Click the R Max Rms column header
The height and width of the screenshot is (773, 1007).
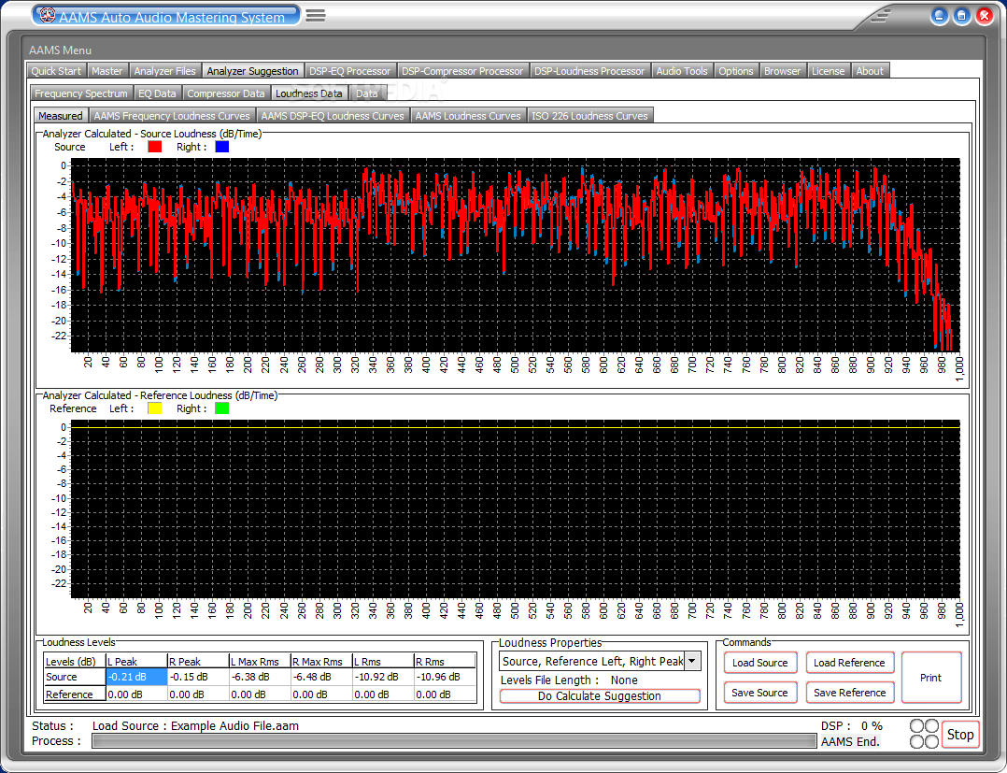pos(321,661)
